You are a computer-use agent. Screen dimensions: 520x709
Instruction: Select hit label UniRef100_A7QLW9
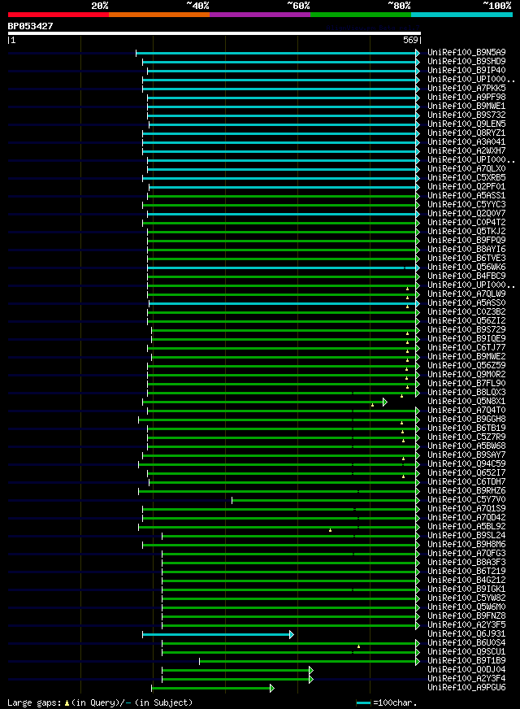(x=466, y=294)
